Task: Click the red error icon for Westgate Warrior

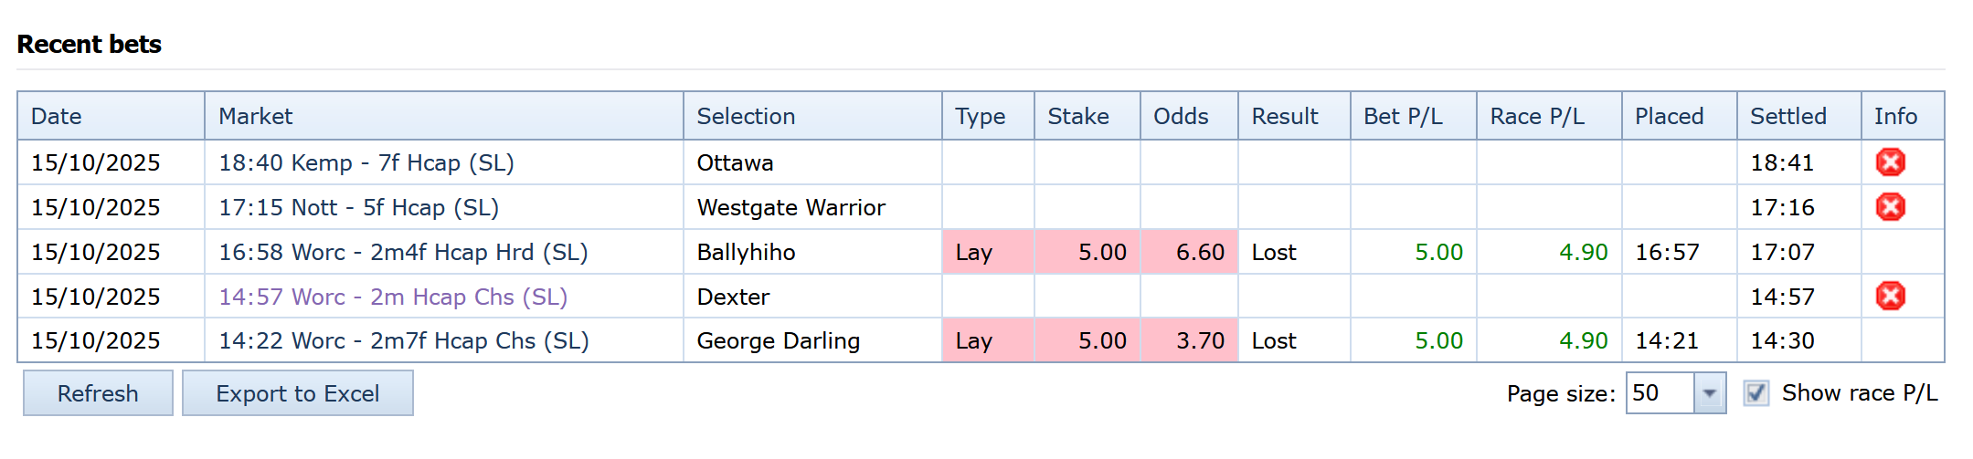Action: coord(1890,207)
